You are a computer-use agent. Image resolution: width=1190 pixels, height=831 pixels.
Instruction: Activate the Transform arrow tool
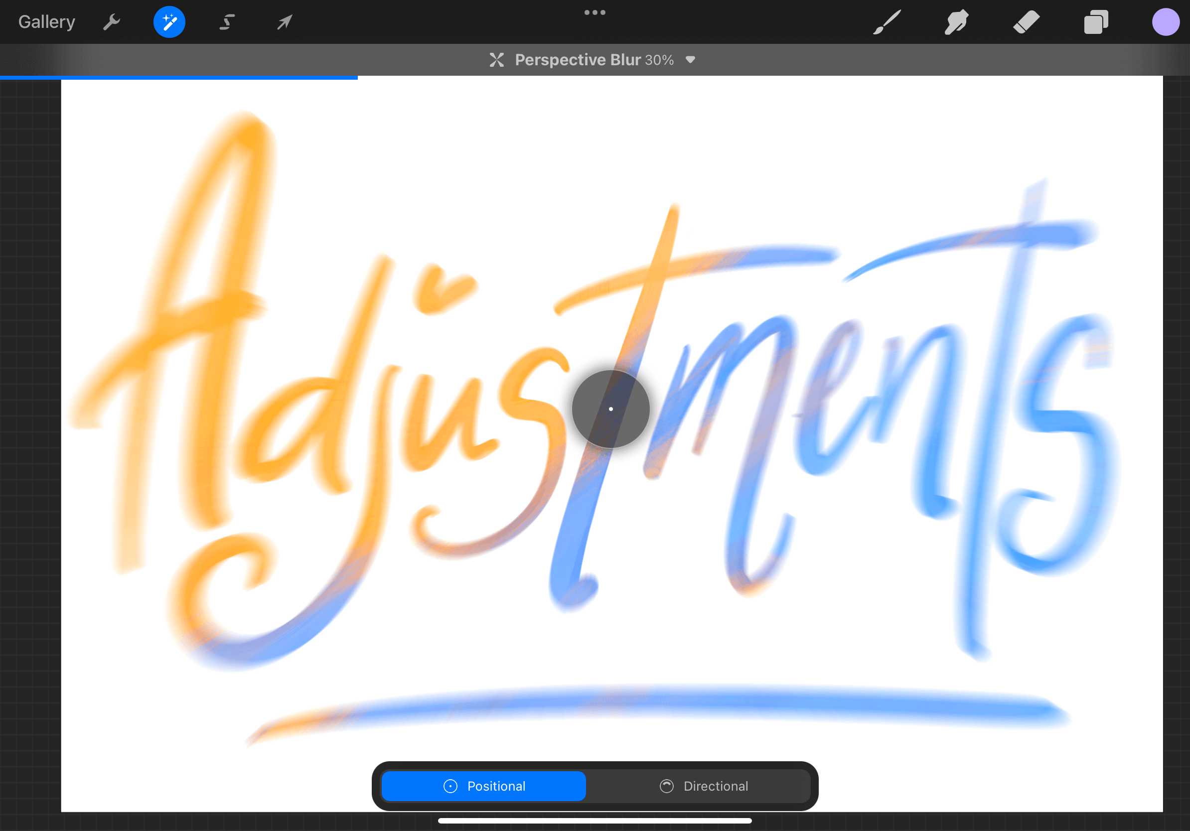[285, 22]
